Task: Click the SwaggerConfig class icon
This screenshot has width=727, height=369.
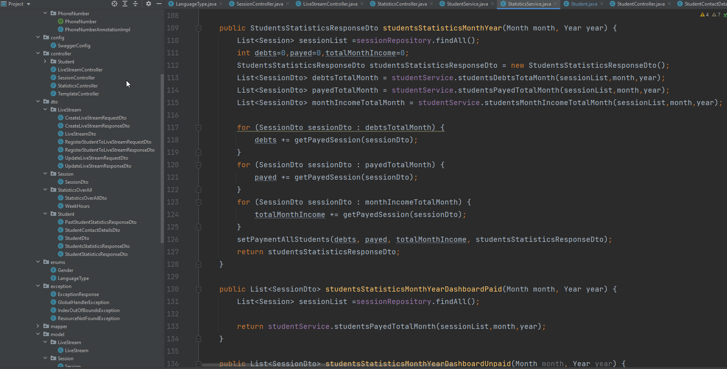Action: pyautogui.click(x=53, y=45)
